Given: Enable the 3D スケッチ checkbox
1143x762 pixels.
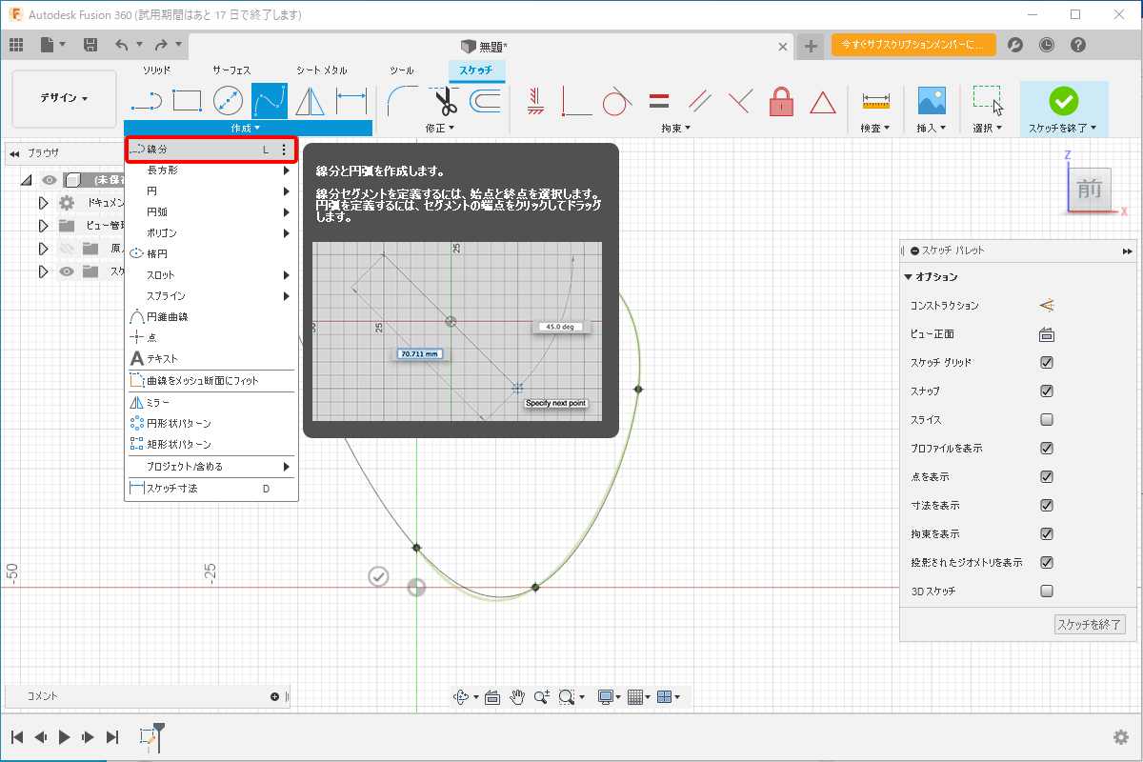Looking at the screenshot, I should pyautogui.click(x=1047, y=592).
